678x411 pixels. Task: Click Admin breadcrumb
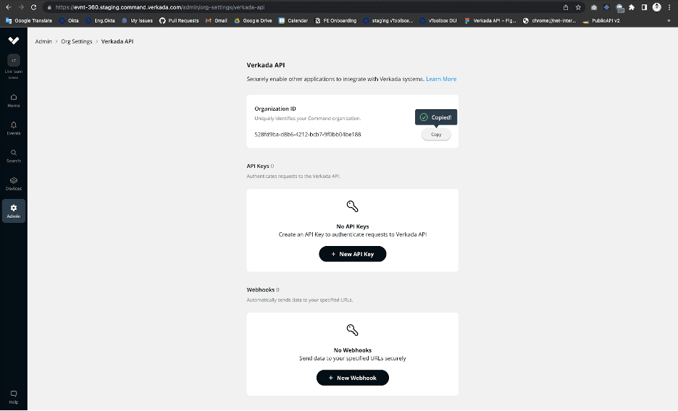pyautogui.click(x=43, y=41)
